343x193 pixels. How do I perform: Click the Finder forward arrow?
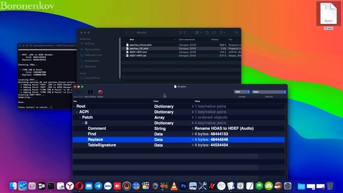click(132, 33)
